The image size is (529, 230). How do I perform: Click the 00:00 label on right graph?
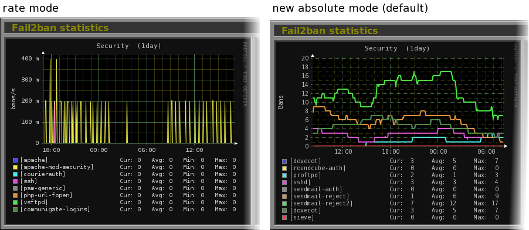438,152
